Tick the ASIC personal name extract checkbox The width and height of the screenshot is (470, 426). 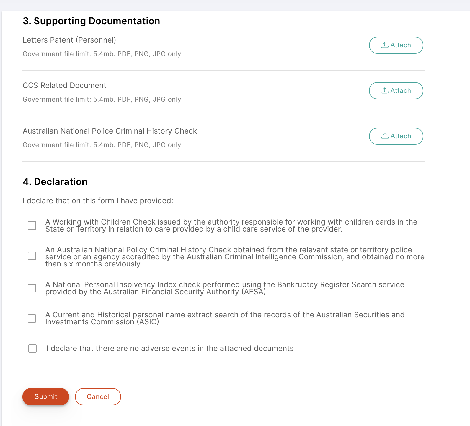[x=32, y=318]
